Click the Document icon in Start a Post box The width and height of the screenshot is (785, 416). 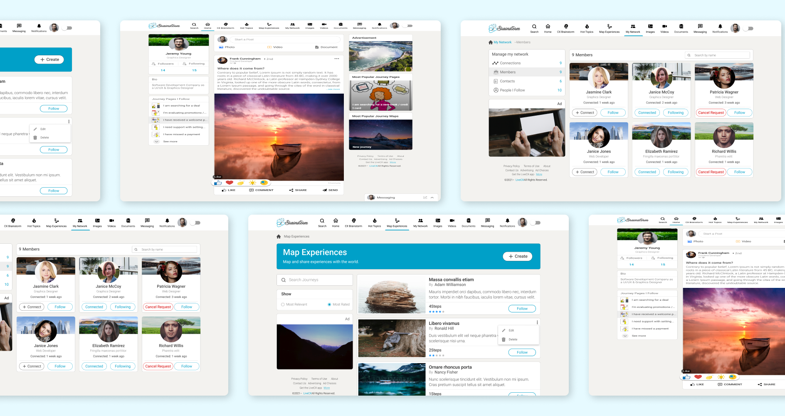pyautogui.click(x=317, y=47)
